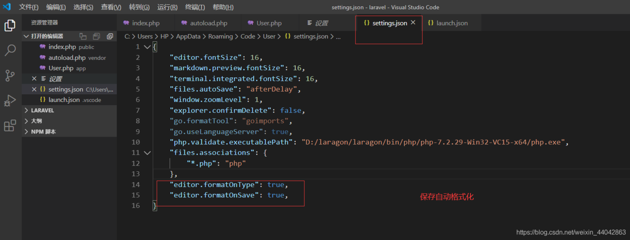Click true value of editor.formatOnSave

pyautogui.click(x=276, y=195)
